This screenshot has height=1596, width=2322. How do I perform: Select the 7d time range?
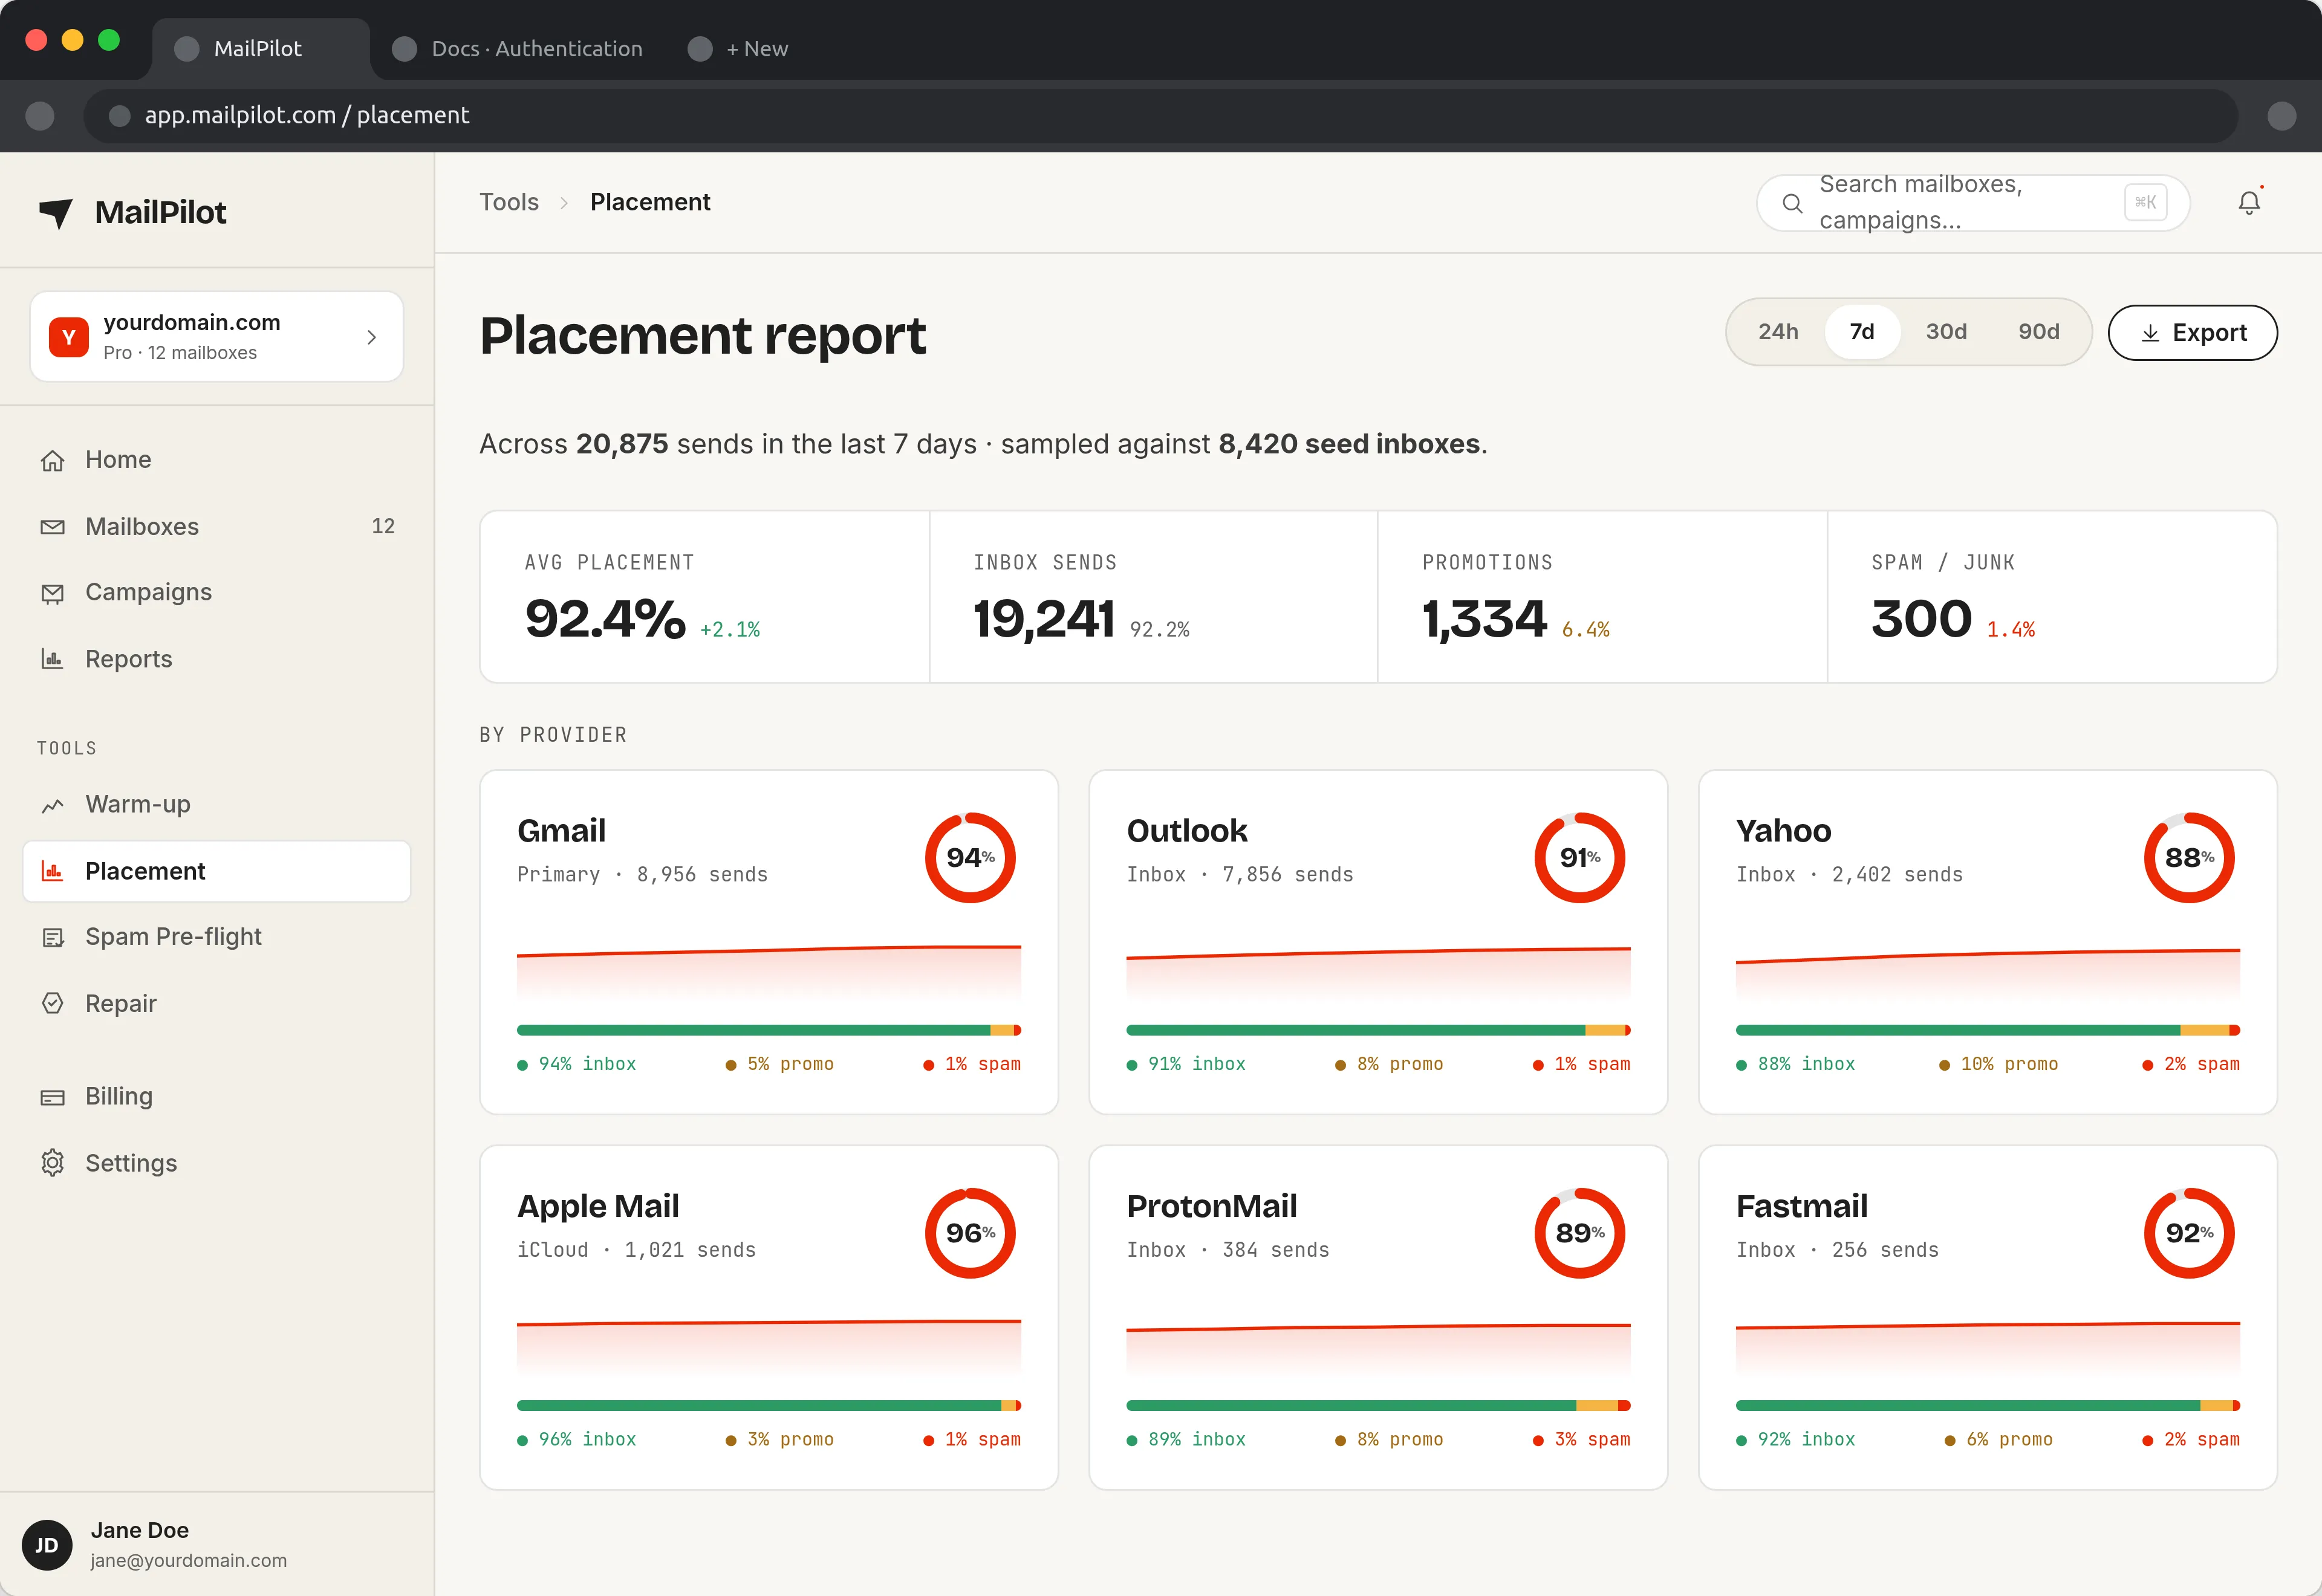click(1862, 332)
